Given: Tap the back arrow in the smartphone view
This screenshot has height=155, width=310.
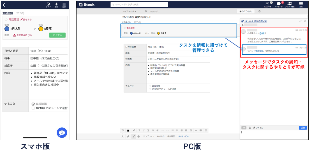Looking at the screenshot, I should point(4,5).
